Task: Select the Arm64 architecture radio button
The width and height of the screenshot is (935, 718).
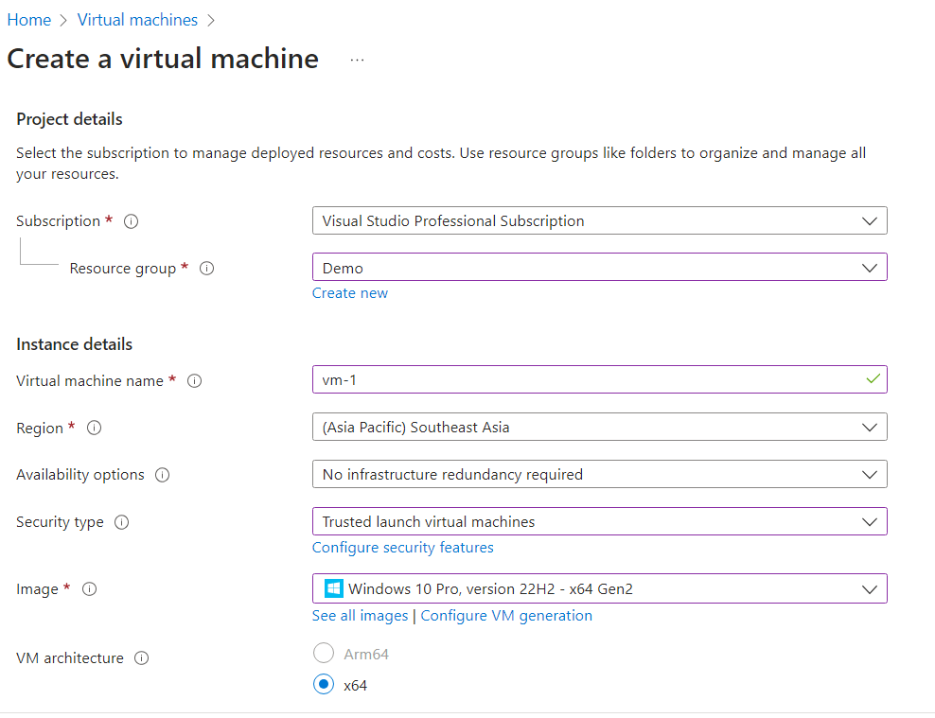Action: pyautogui.click(x=323, y=653)
